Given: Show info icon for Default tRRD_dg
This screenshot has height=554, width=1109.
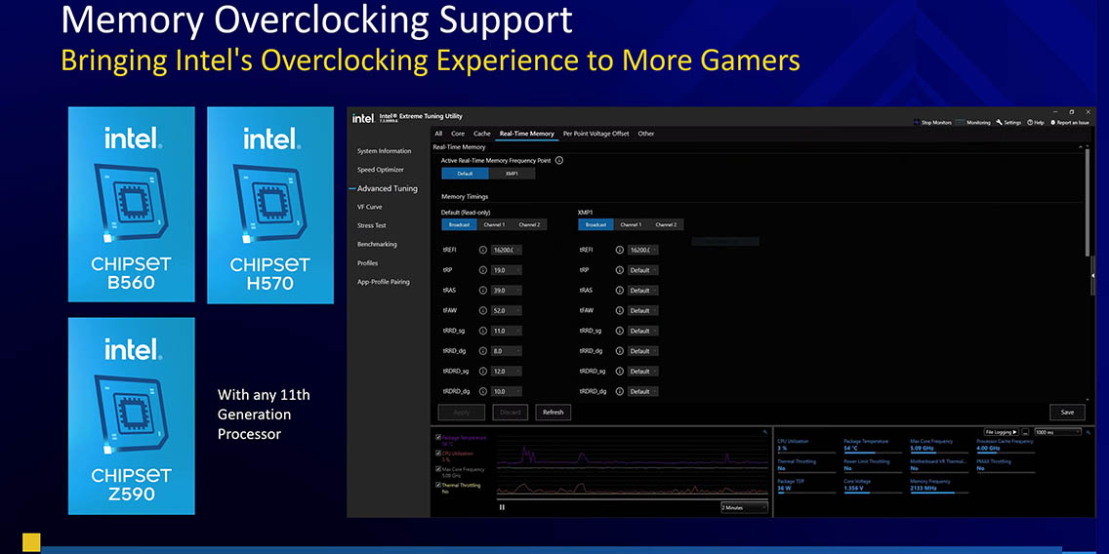Looking at the screenshot, I should pyautogui.click(x=483, y=350).
